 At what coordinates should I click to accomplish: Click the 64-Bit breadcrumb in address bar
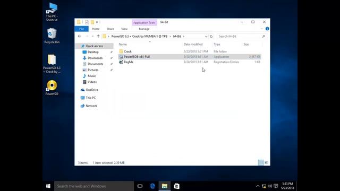[177, 37]
